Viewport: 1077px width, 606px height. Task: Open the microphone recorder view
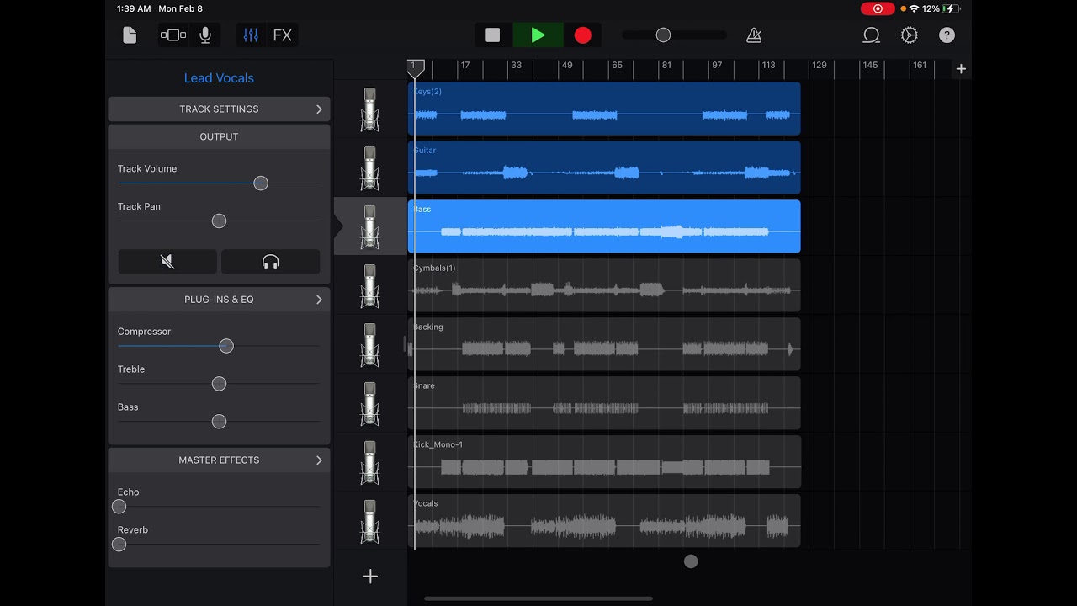205,35
